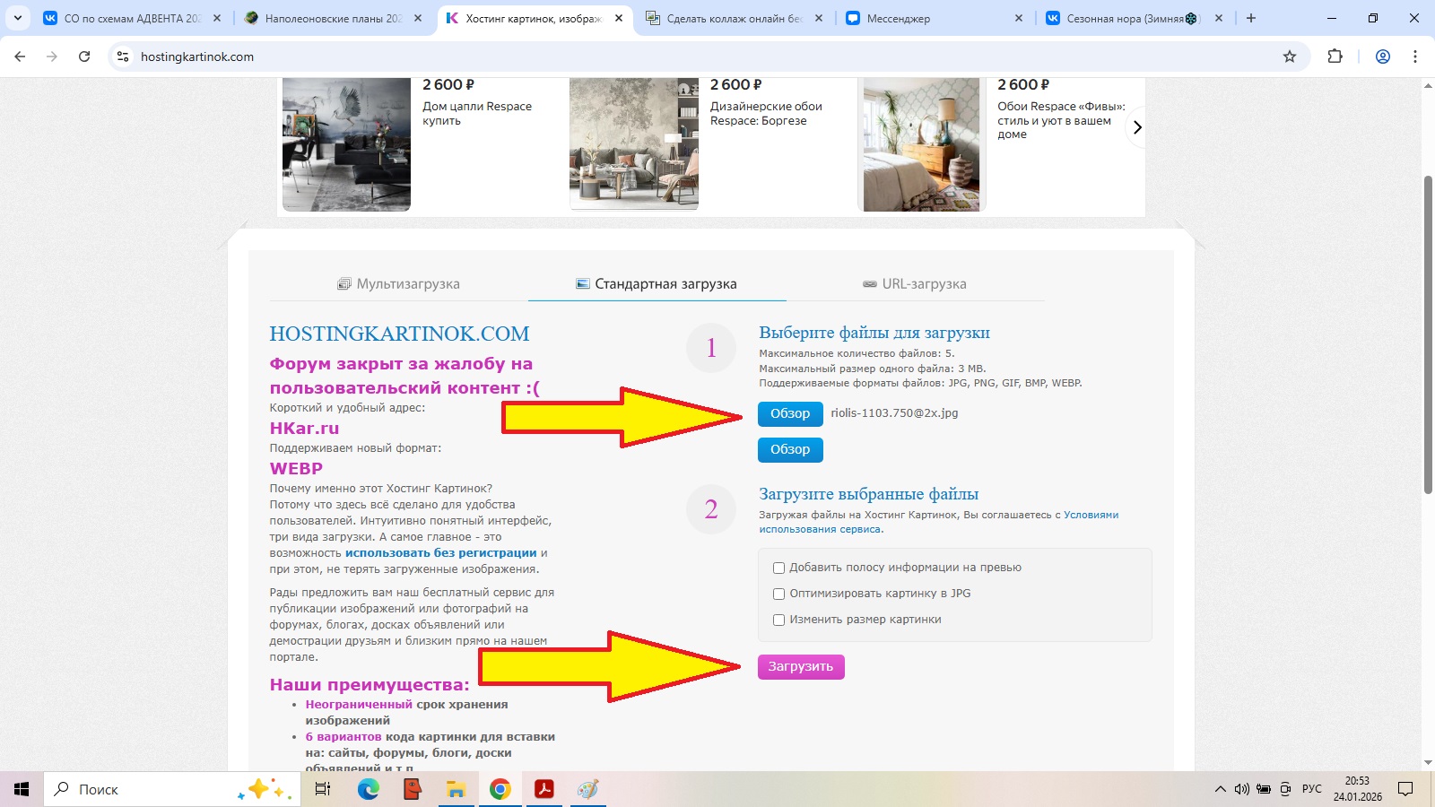The image size is (1435, 807).
Task: Open the Paint app on the taskbar
Action: pos(588,789)
